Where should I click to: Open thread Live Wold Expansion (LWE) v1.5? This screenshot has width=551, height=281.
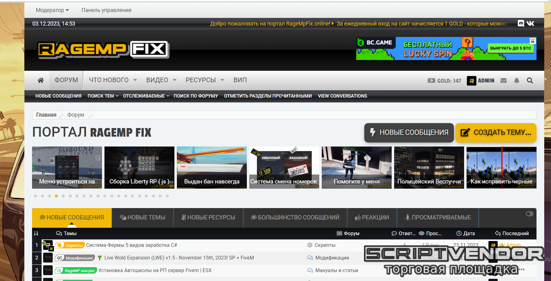[179, 258]
